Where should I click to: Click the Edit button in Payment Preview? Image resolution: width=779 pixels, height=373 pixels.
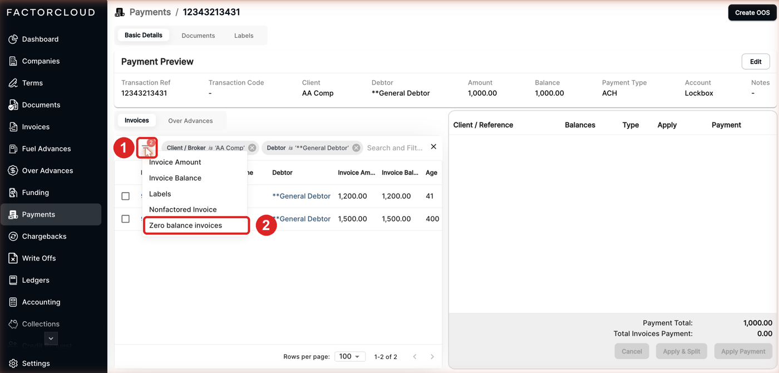pos(756,61)
